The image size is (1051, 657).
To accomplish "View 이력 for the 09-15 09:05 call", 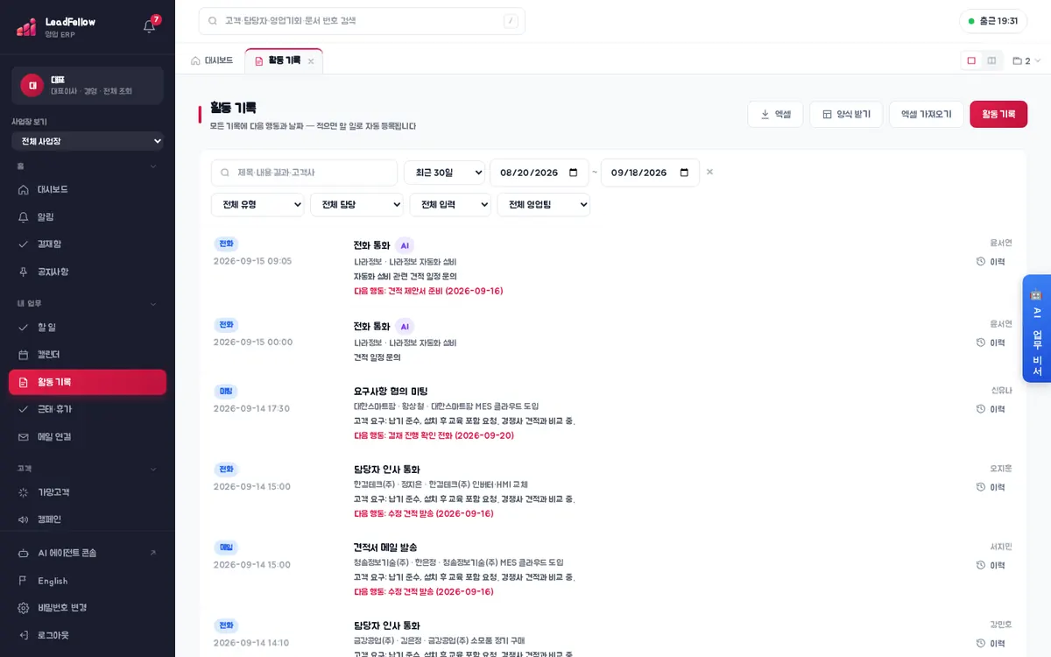I will coord(991,262).
